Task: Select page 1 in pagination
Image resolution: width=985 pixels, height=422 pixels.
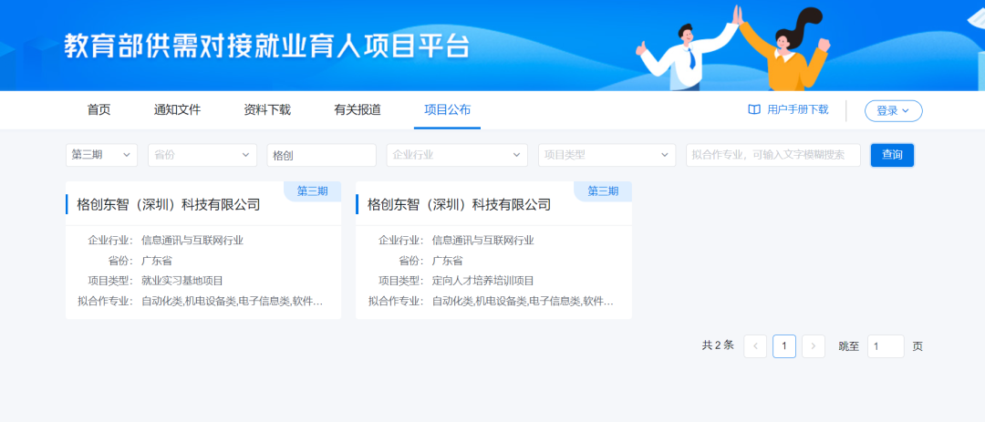Action: pyautogui.click(x=784, y=346)
